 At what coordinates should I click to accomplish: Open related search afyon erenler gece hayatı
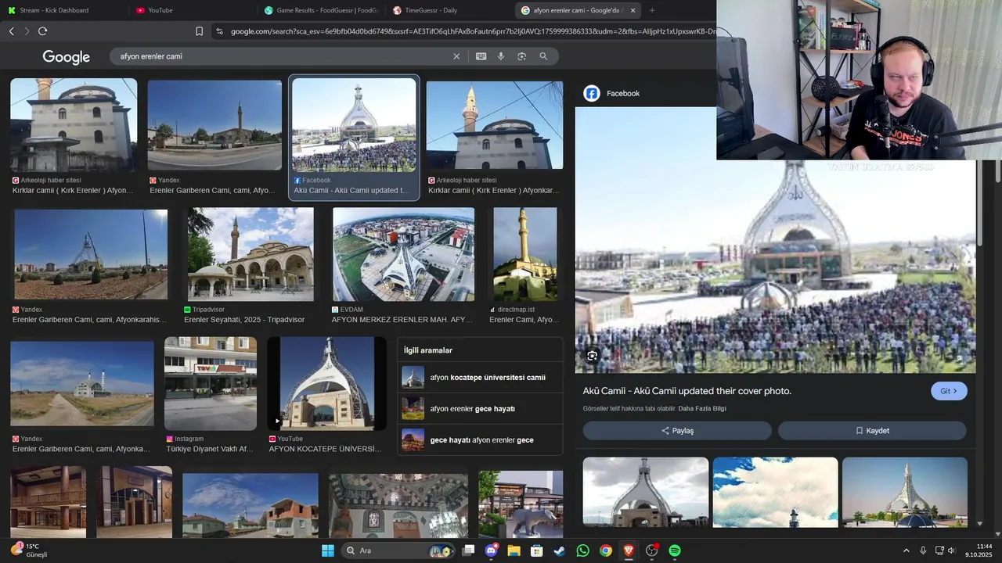pyautogui.click(x=480, y=409)
